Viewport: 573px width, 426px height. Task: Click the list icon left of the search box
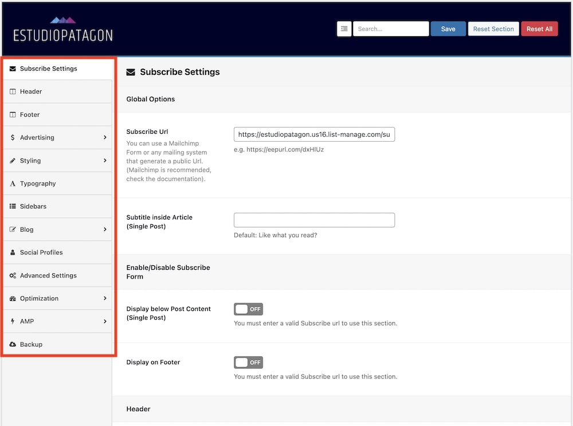click(344, 28)
